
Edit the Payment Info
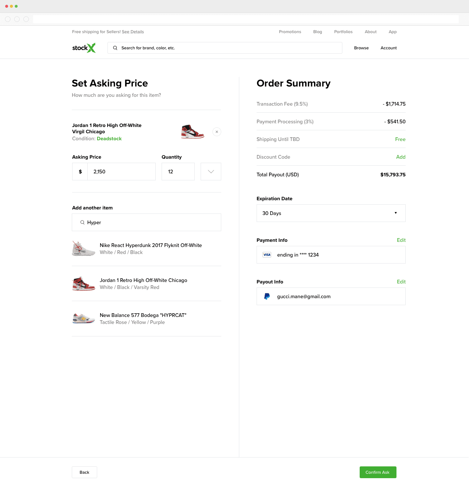[x=401, y=240]
